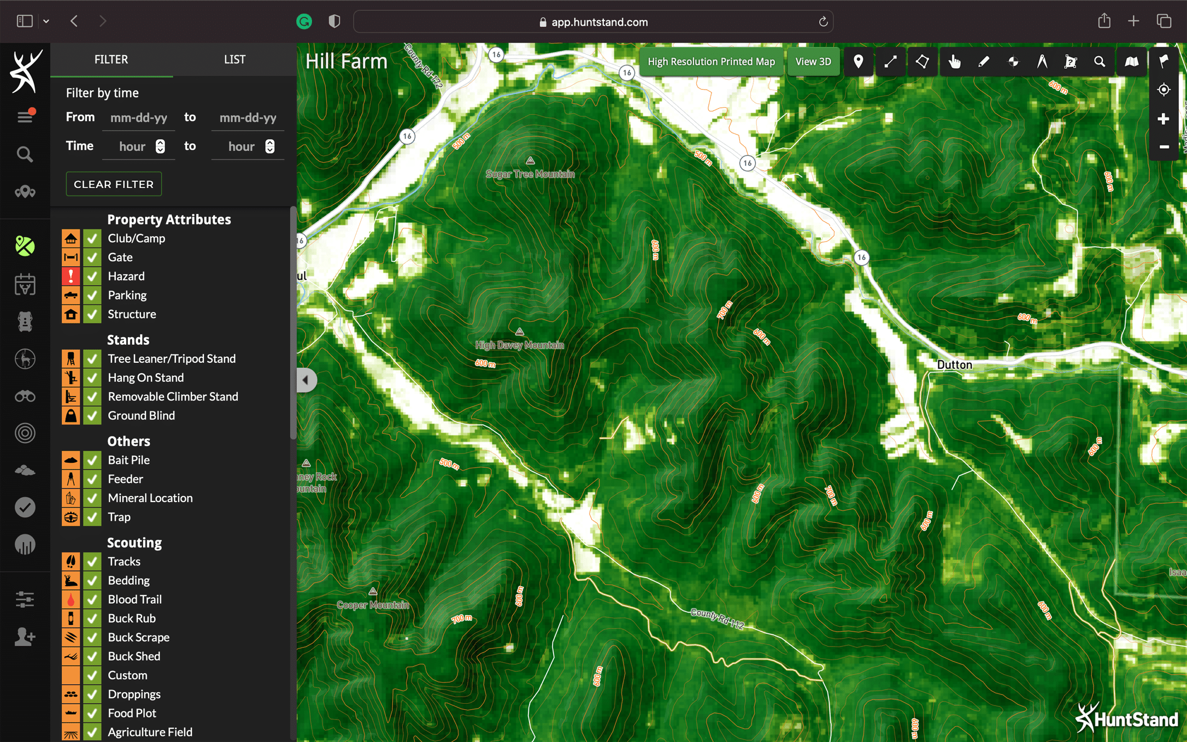Select the polygon shape drawing tool
The image size is (1187, 742).
coord(922,62)
